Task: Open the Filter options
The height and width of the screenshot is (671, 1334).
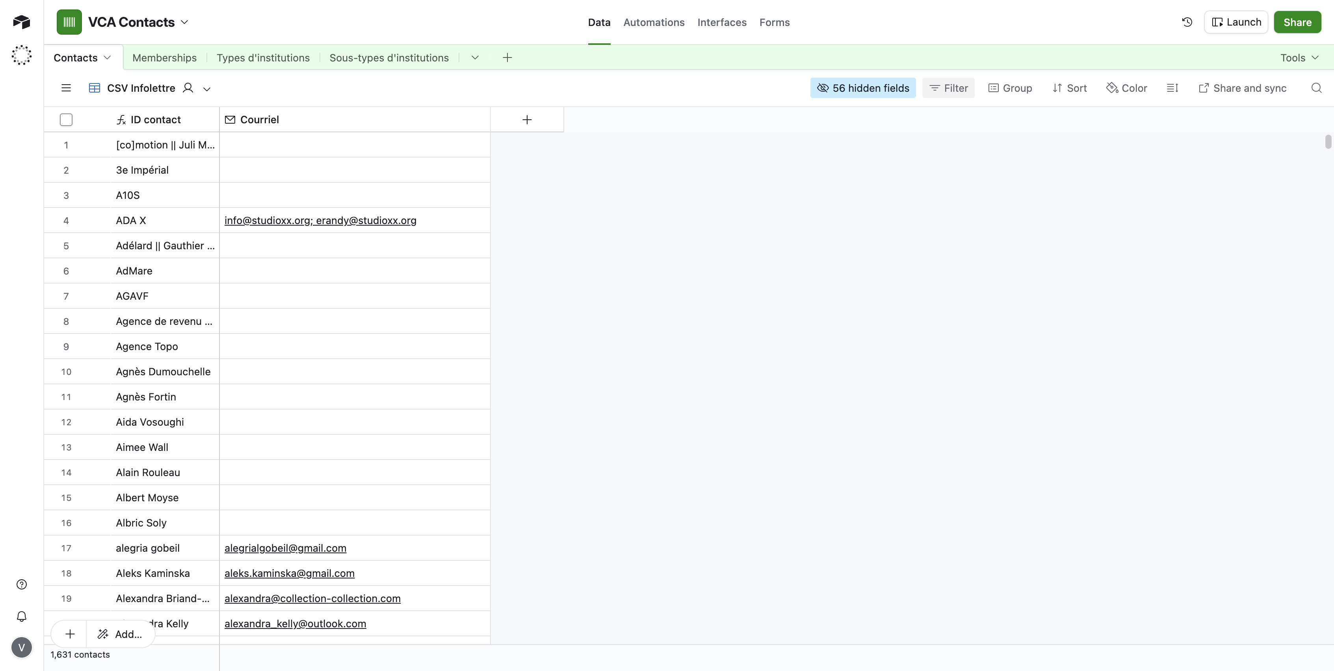Action: [948, 88]
